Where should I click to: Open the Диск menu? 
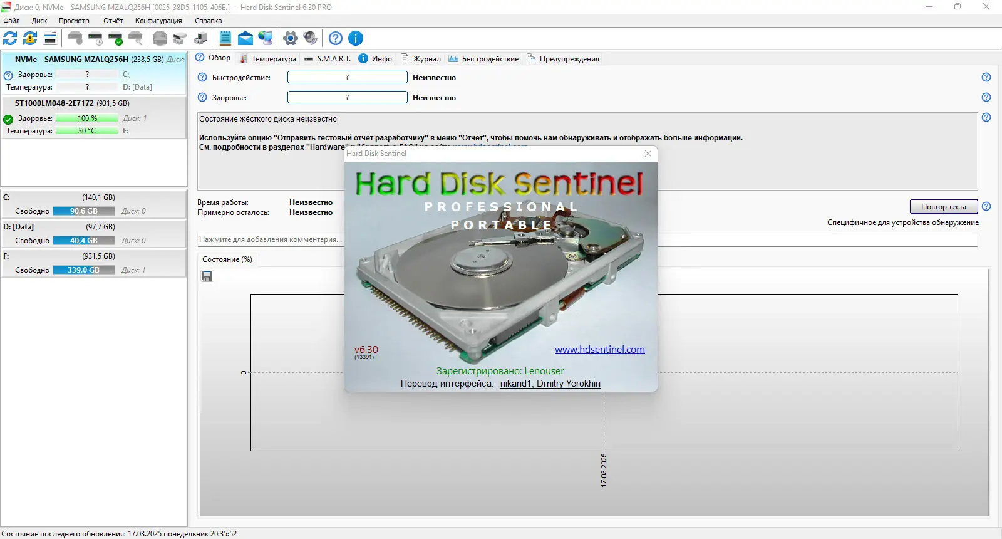point(39,21)
